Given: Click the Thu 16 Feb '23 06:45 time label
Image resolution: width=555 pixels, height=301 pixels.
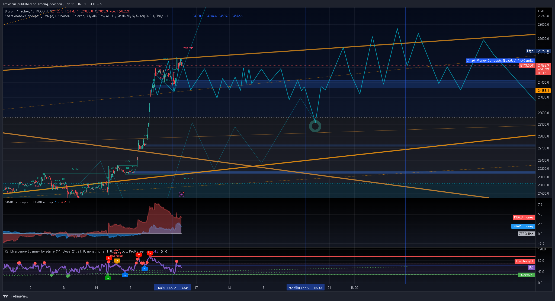Looking at the screenshot, I should [172, 288].
